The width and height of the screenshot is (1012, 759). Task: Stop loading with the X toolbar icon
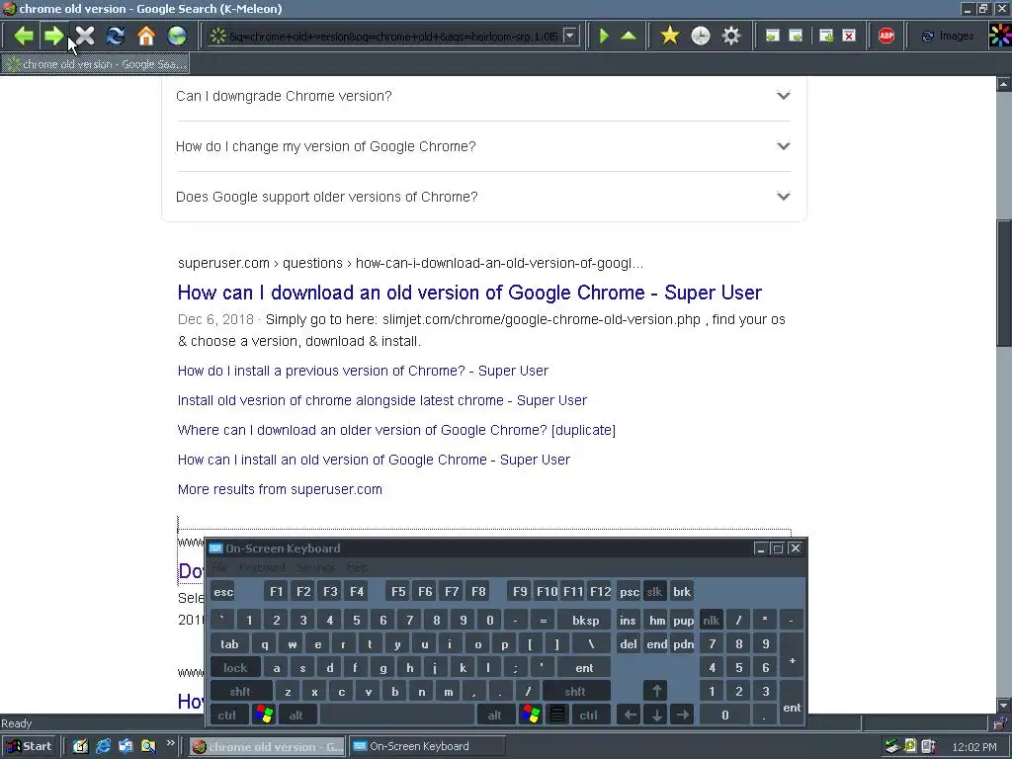pos(85,36)
